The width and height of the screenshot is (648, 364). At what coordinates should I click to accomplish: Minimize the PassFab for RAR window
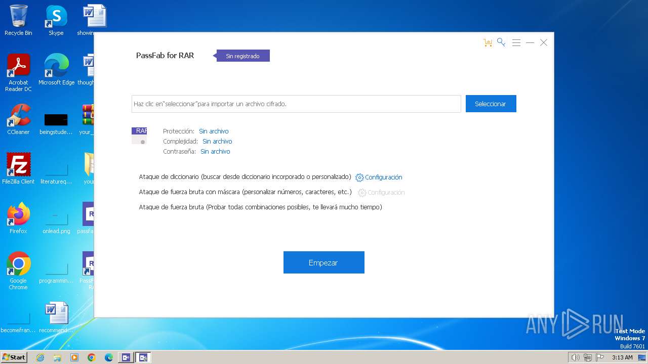coord(530,43)
